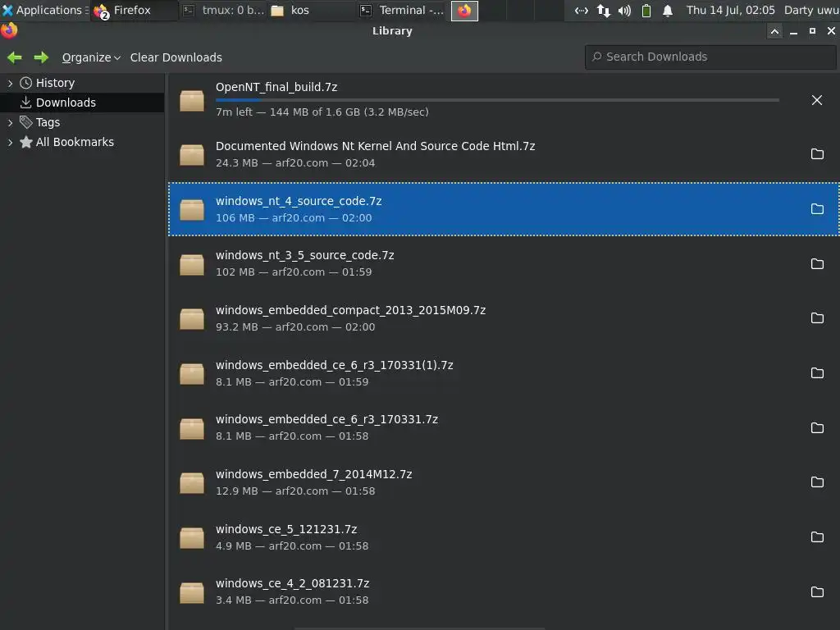Viewport: 840px width, 630px height.
Task: Expand the Tags tree node
Action: point(10,123)
